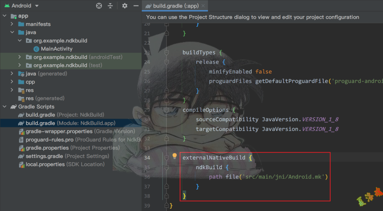Click the intention lightbulb on line 34
This screenshot has width=383, height=211.
coord(174,156)
